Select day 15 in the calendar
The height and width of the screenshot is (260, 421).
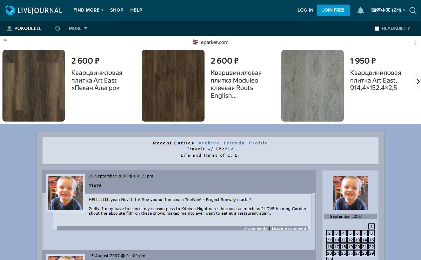pyautogui.click(x=372, y=240)
